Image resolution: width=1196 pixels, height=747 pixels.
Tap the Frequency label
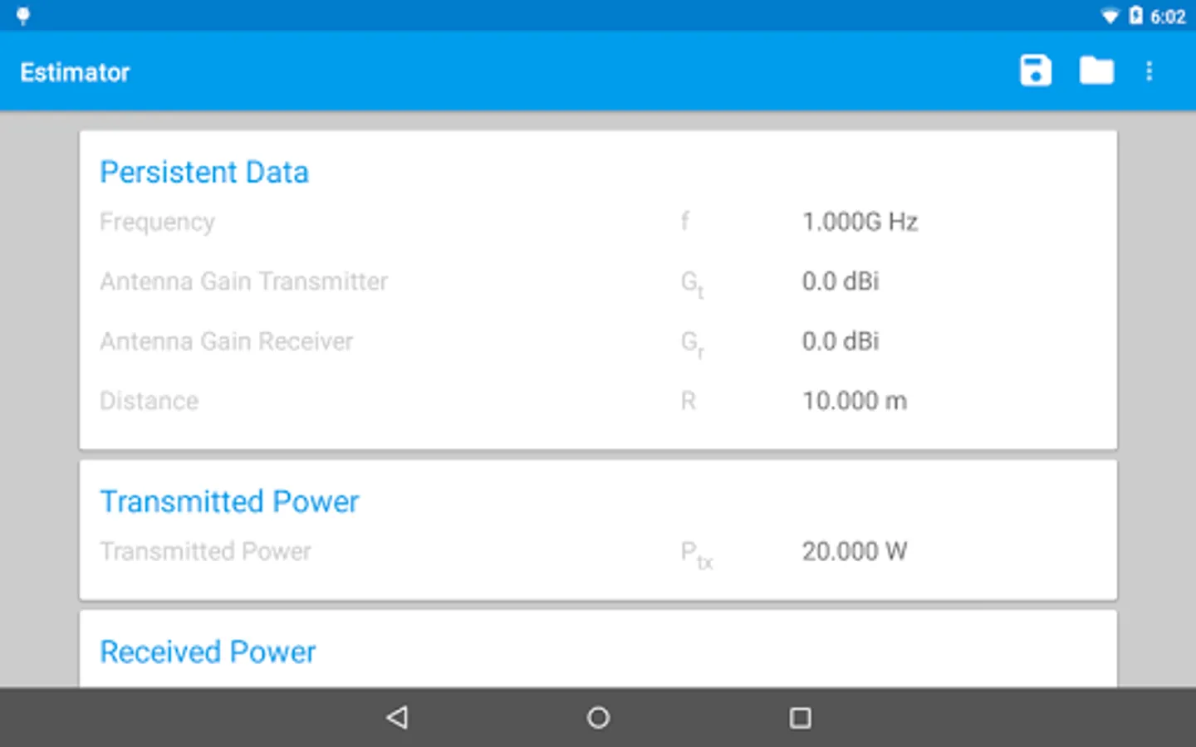157,222
